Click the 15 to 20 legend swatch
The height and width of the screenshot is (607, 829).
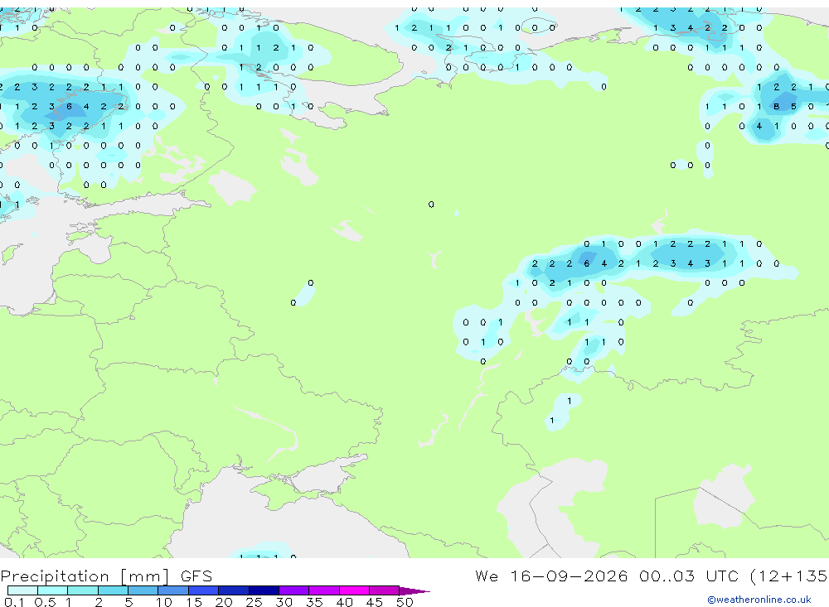pyautogui.click(x=204, y=590)
